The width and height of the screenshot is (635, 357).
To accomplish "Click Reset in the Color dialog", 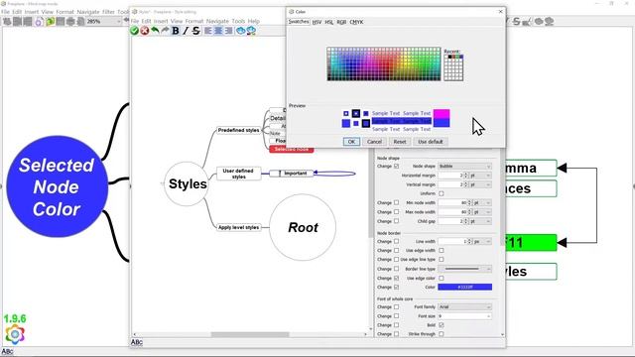I will click(400, 142).
